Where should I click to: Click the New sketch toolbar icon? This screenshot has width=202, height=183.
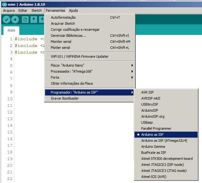click(25, 20)
